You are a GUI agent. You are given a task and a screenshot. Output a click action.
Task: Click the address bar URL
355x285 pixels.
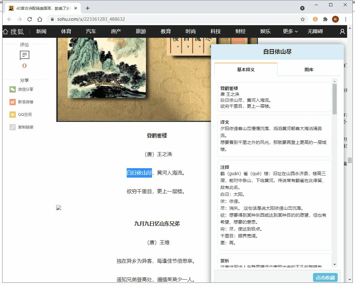[91, 19]
